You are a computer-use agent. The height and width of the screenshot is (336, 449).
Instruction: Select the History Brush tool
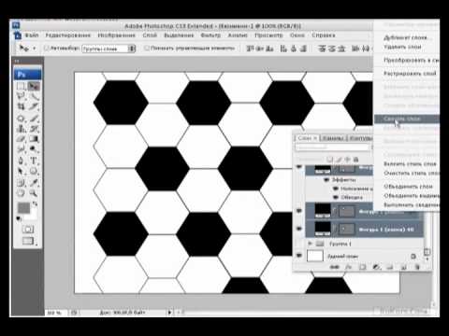(x=34, y=129)
